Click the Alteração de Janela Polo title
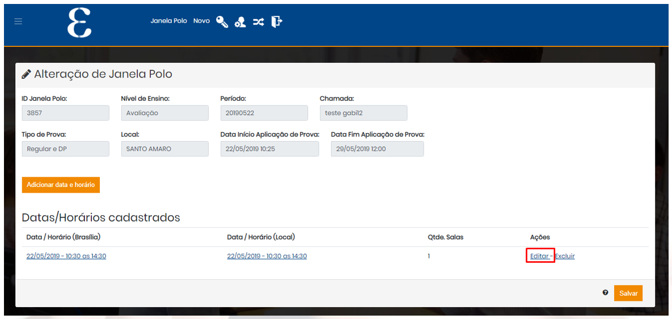Screen dimensions: 672x319 pyautogui.click(x=103, y=74)
